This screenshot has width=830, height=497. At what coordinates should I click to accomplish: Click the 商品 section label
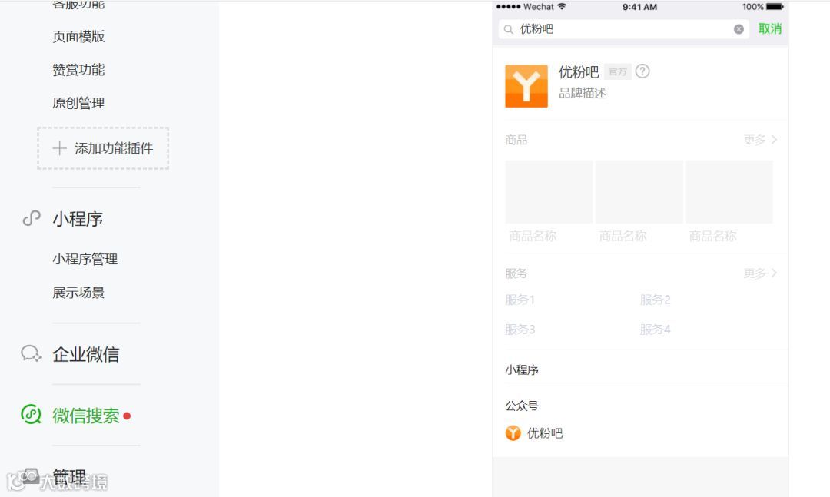(516, 140)
